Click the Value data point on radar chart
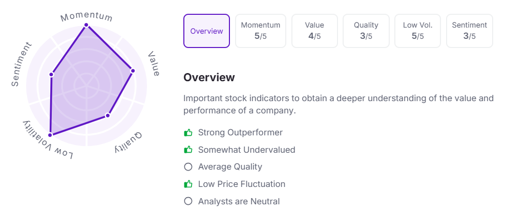Screen dimensions: 506x213 pyautogui.click(x=133, y=70)
